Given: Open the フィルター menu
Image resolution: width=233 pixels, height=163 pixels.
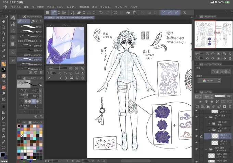Looking at the screenshot, I should (x=106, y=7).
